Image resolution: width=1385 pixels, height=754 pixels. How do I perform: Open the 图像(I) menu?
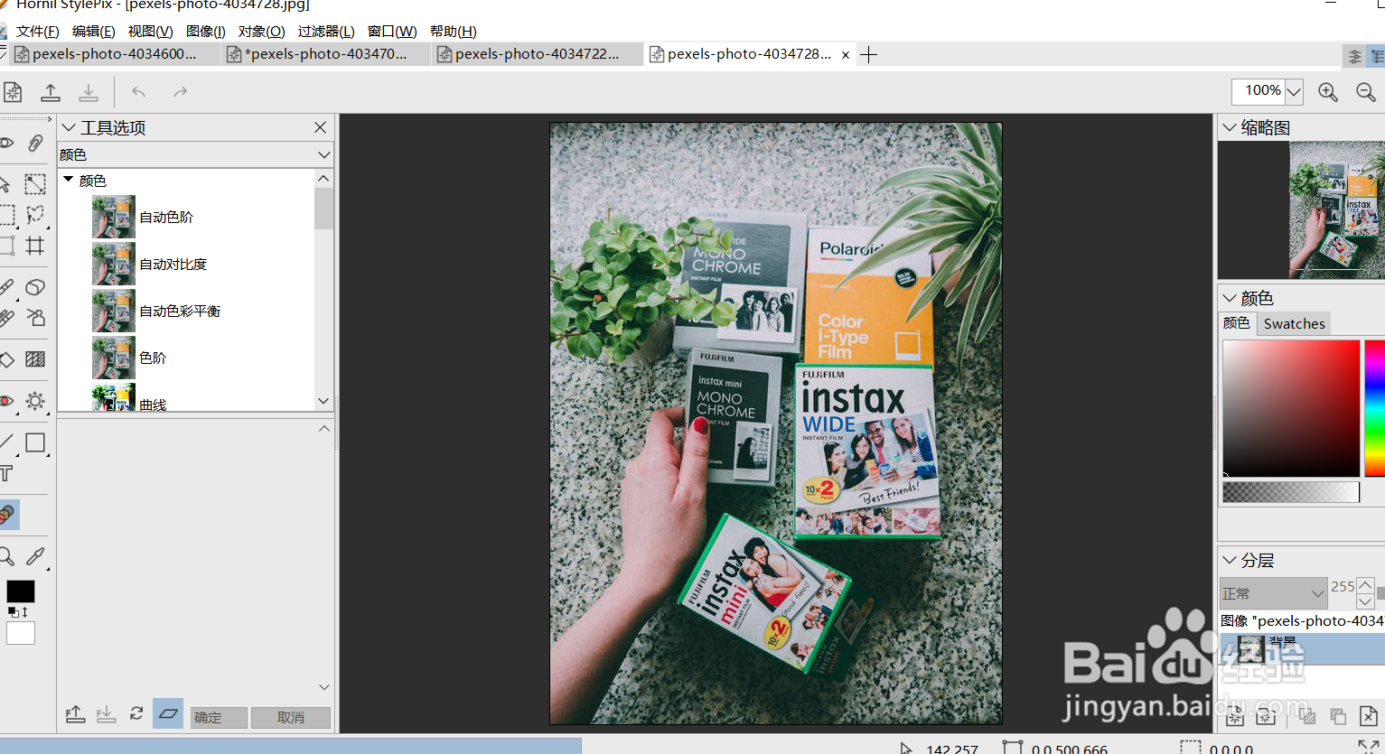[205, 32]
